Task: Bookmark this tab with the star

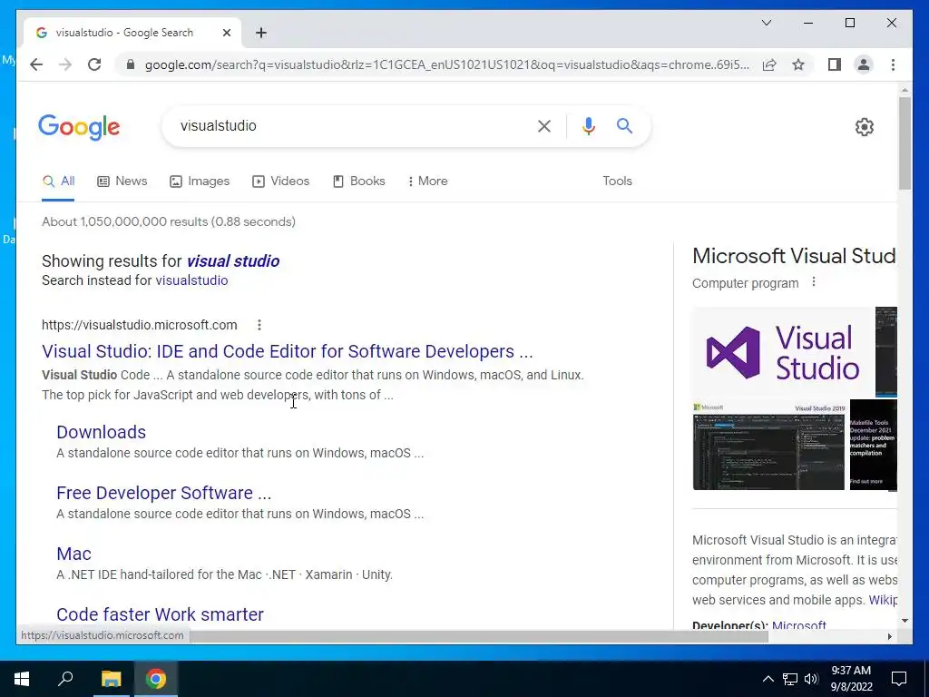Action: point(798,64)
